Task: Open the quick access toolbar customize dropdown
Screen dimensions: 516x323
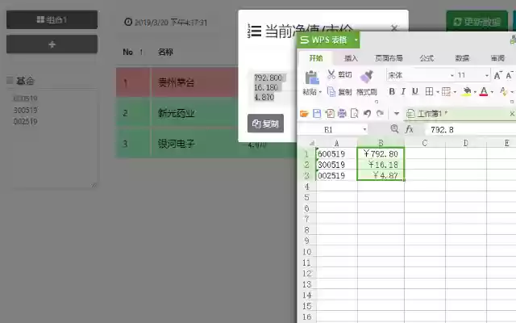Action: [397, 114]
